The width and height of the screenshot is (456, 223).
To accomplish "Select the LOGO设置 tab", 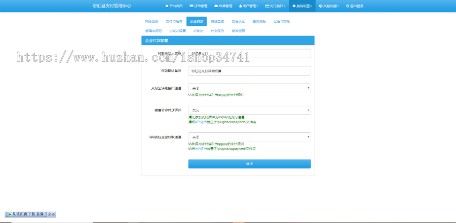I will [177, 30].
